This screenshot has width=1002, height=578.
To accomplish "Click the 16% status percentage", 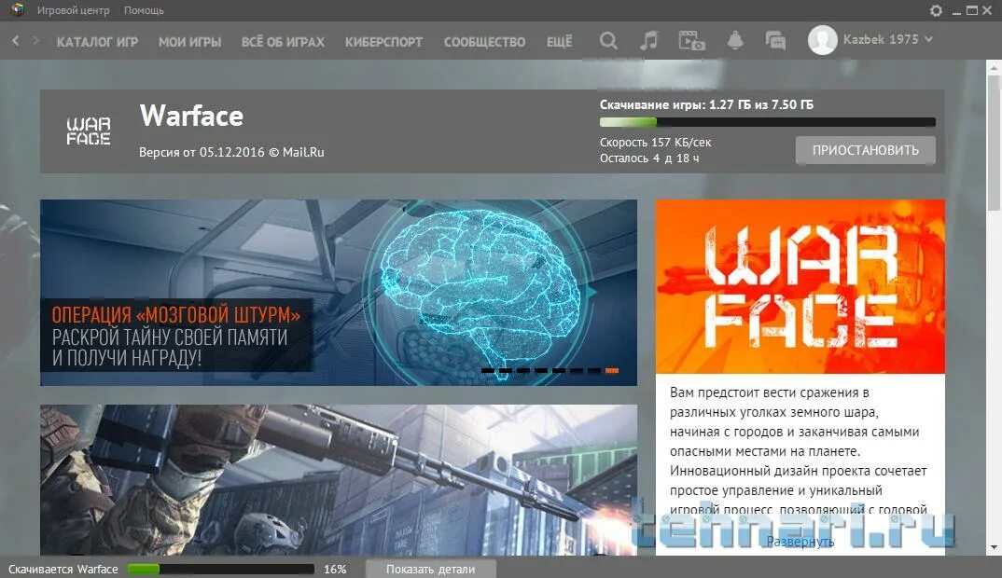I will coord(335,569).
